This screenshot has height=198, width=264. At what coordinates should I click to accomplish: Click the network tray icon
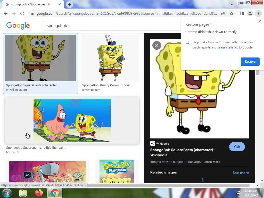pyautogui.click(x=238, y=193)
